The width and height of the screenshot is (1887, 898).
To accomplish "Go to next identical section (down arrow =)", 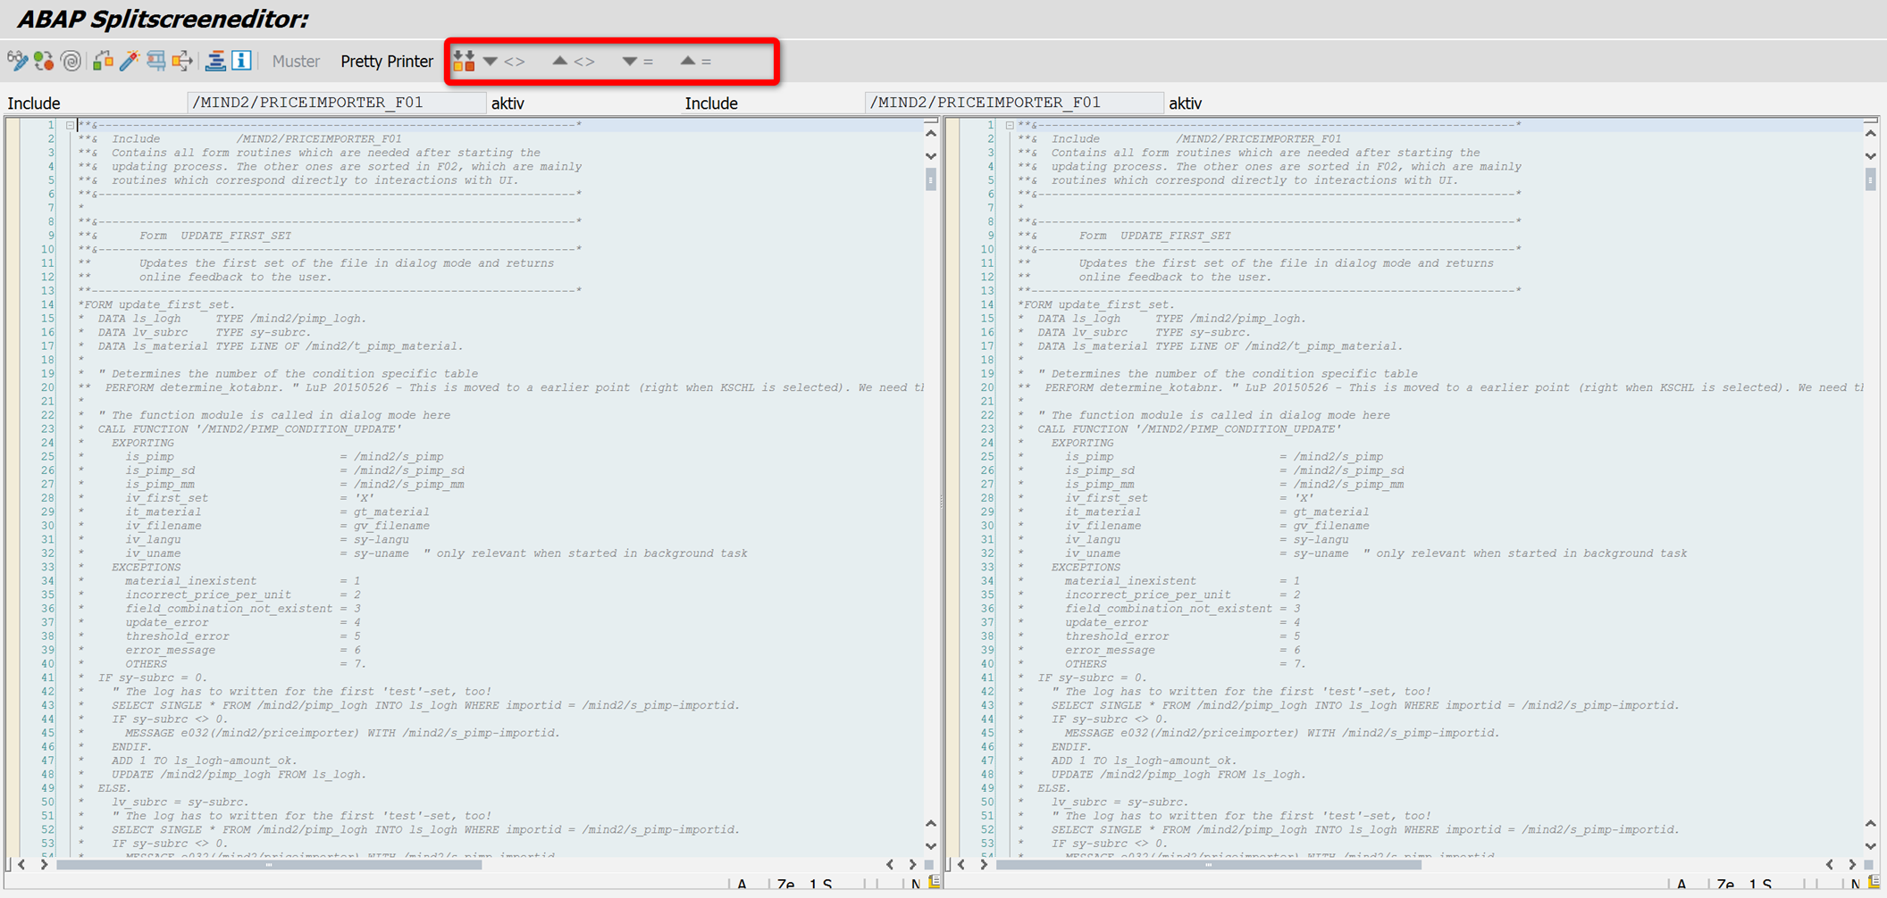I will 638,61.
